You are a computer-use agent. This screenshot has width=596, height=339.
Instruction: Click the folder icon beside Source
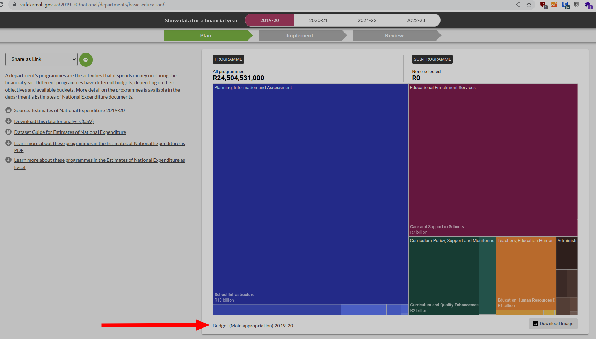(8, 110)
